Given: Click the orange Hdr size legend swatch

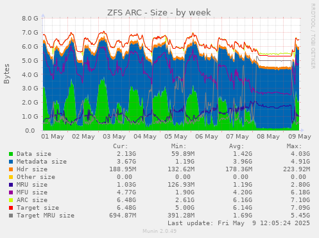Looking at the screenshot, I should (x=11, y=169).
